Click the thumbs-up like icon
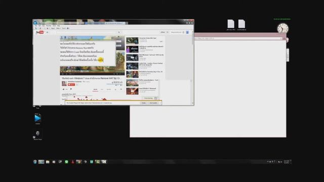 pos(63,89)
